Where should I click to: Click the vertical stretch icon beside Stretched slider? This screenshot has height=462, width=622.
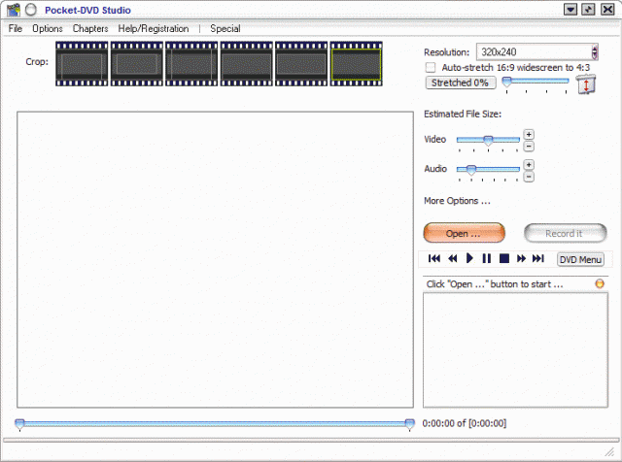pos(585,84)
